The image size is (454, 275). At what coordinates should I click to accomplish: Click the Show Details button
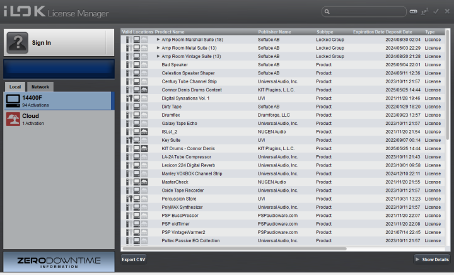[x=432, y=260]
